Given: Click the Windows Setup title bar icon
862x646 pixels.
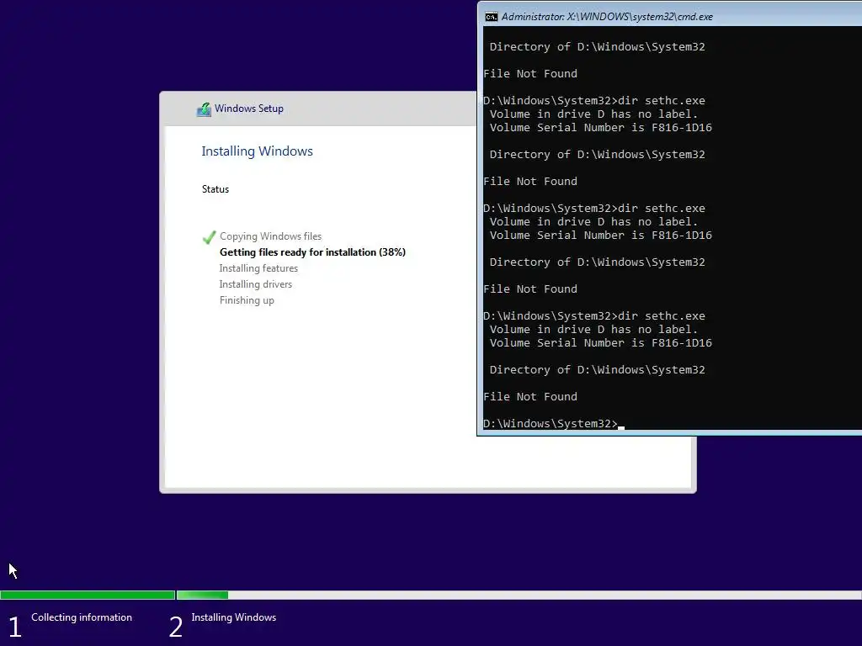Looking at the screenshot, I should [204, 109].
